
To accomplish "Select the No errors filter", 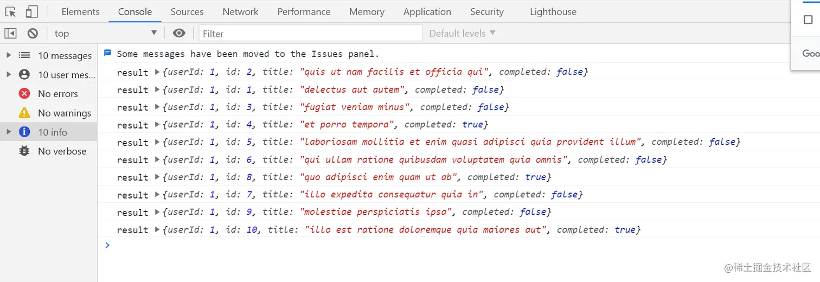I will (57, 94).
